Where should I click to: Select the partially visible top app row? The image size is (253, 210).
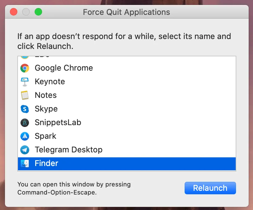(x=127, y=59)
